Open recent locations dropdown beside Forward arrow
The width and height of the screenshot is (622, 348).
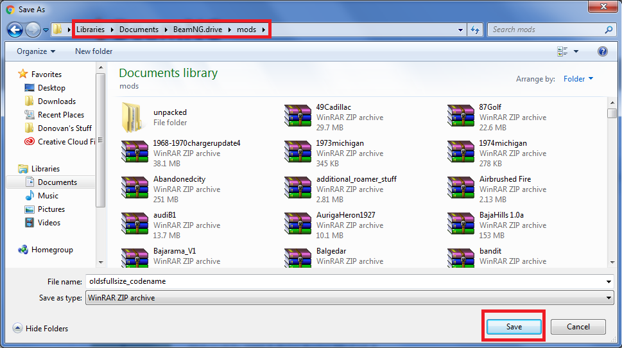pyautogui.click(x=46, y=30)
